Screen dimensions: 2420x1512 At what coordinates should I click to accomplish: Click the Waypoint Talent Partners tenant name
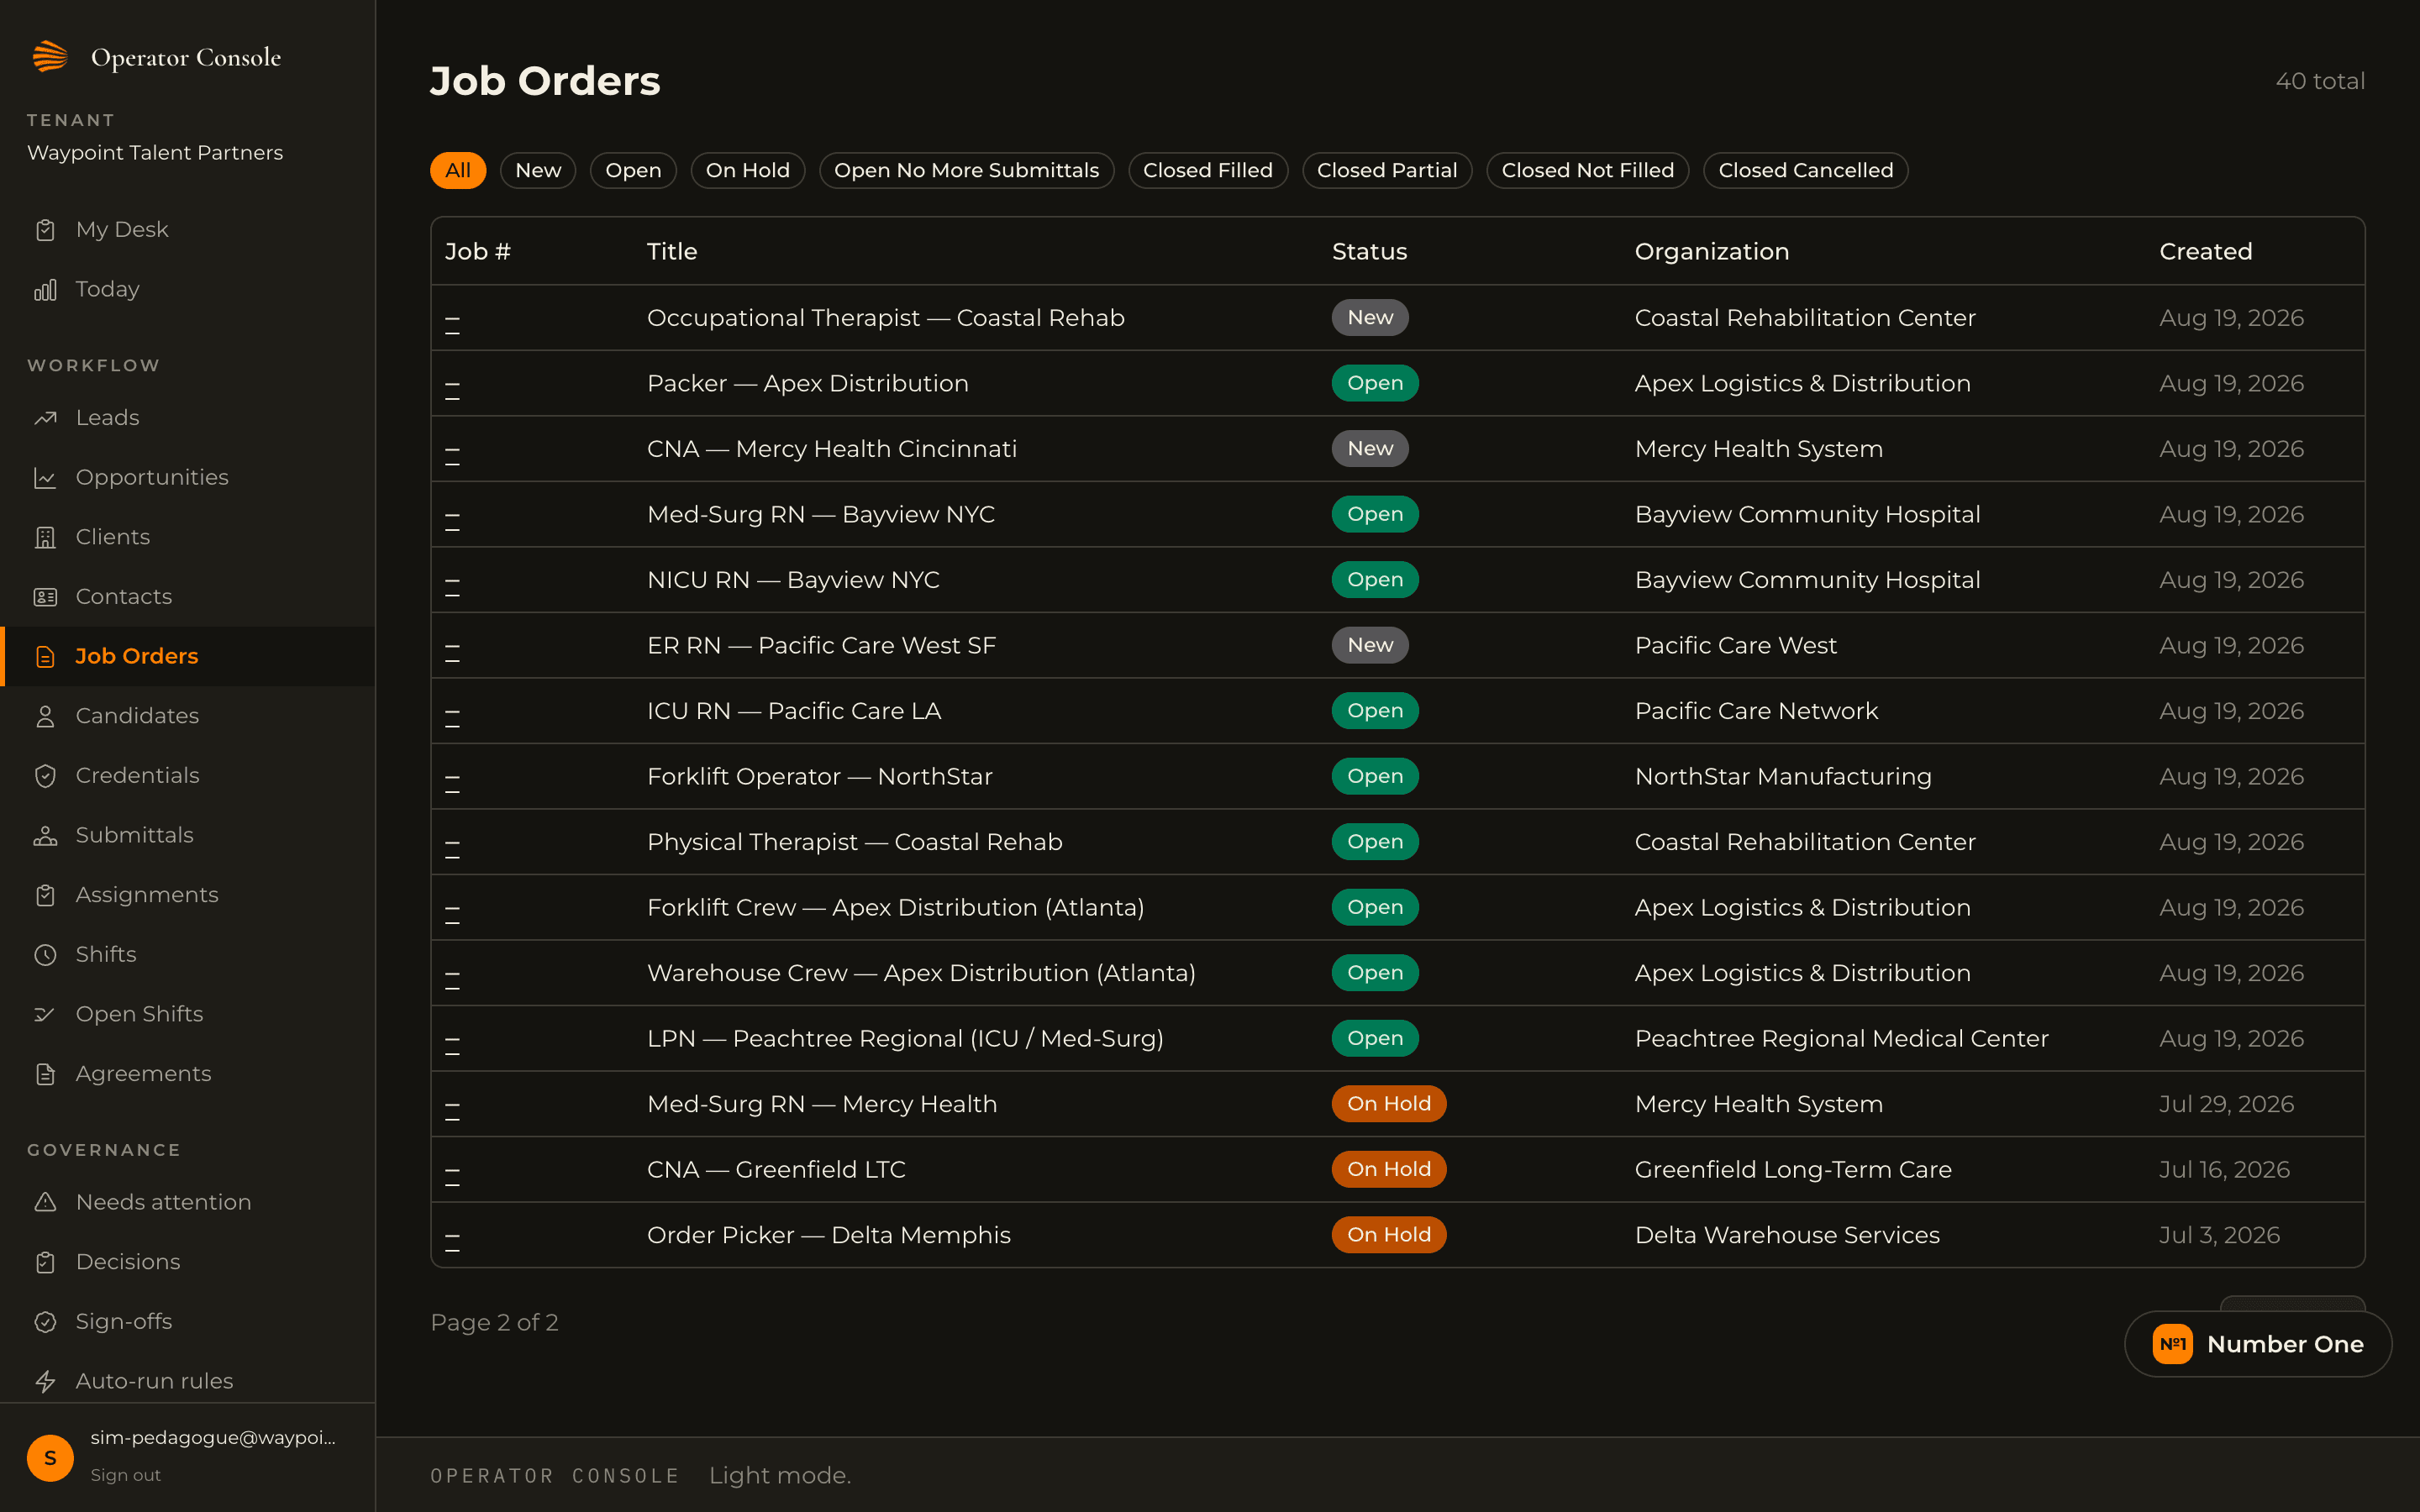tap(155, 152)
